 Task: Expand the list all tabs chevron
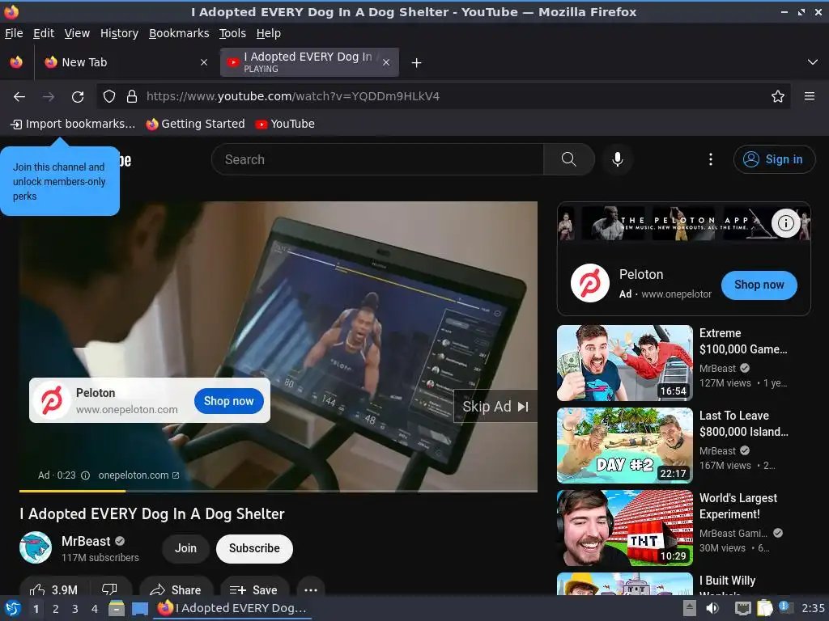813,62
